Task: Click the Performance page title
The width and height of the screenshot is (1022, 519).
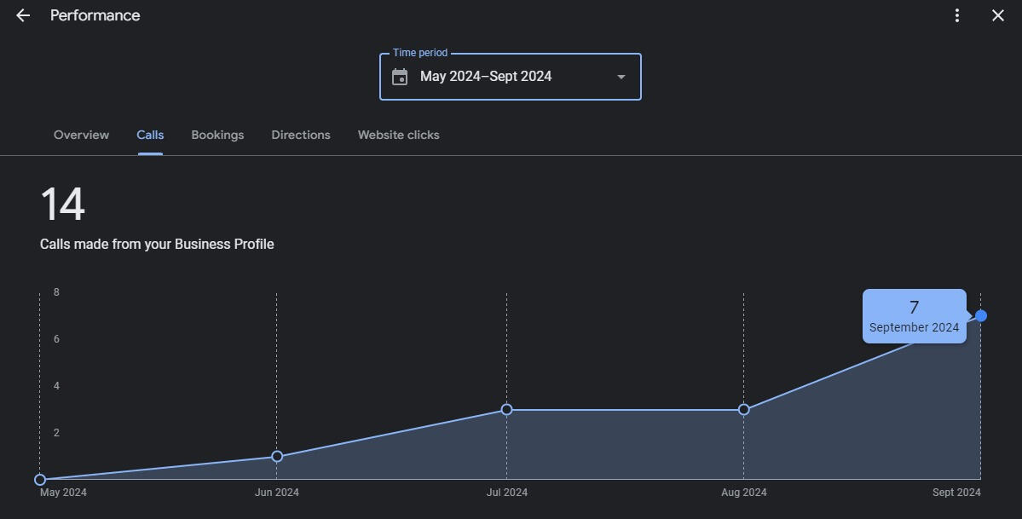Action: pyautogui.click(x=95, y=15)
